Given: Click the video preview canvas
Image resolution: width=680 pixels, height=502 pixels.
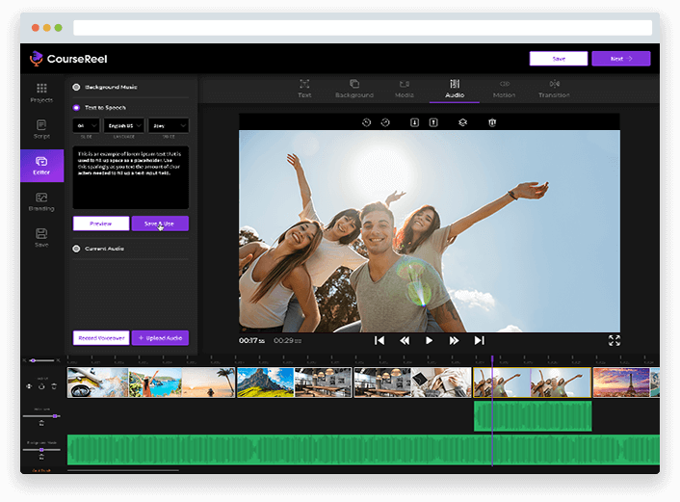Looking at the screenshot, I should point(430,231).
